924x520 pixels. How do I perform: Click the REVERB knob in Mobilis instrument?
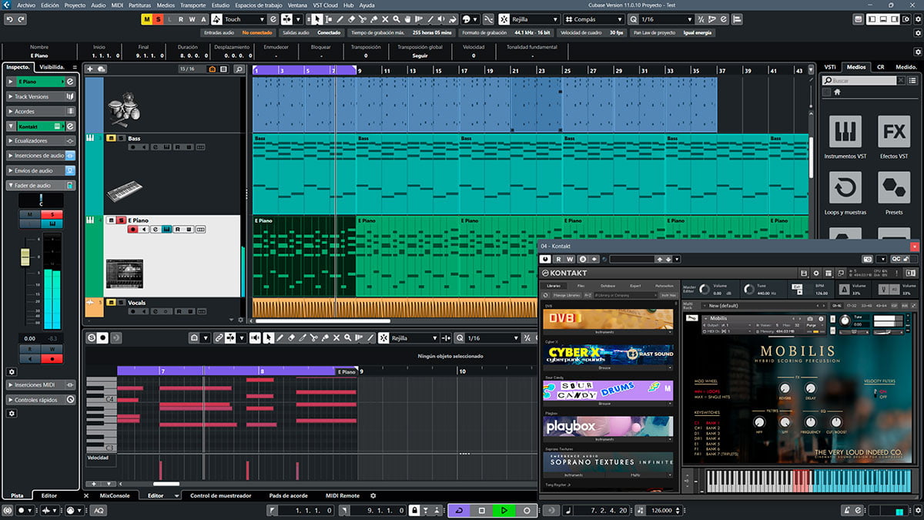tap(785, 389)
